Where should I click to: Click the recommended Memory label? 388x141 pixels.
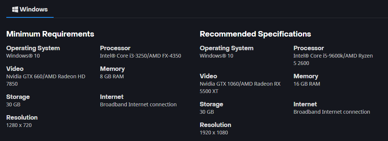pos(306,76)
